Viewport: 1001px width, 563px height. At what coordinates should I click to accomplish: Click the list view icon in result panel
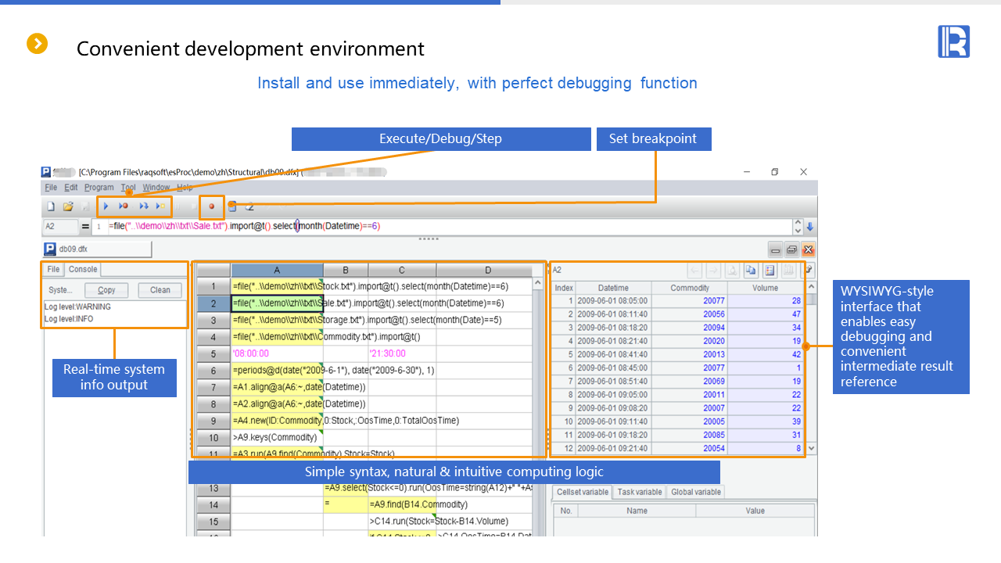[770, 271]
